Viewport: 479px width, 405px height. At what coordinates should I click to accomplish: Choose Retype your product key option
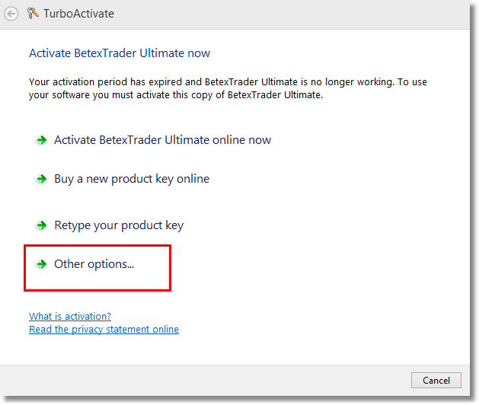(x=119, y=225)
